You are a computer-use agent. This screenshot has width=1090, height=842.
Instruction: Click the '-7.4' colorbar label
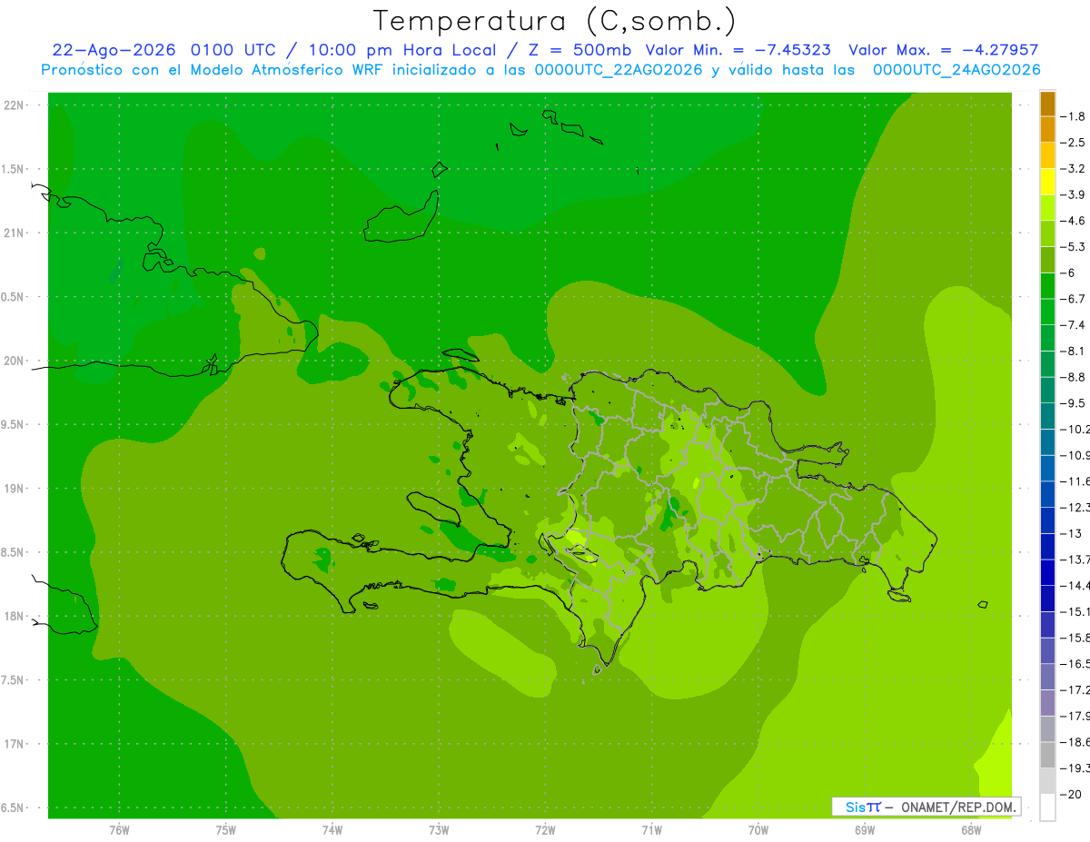(x=1072, y=324)
